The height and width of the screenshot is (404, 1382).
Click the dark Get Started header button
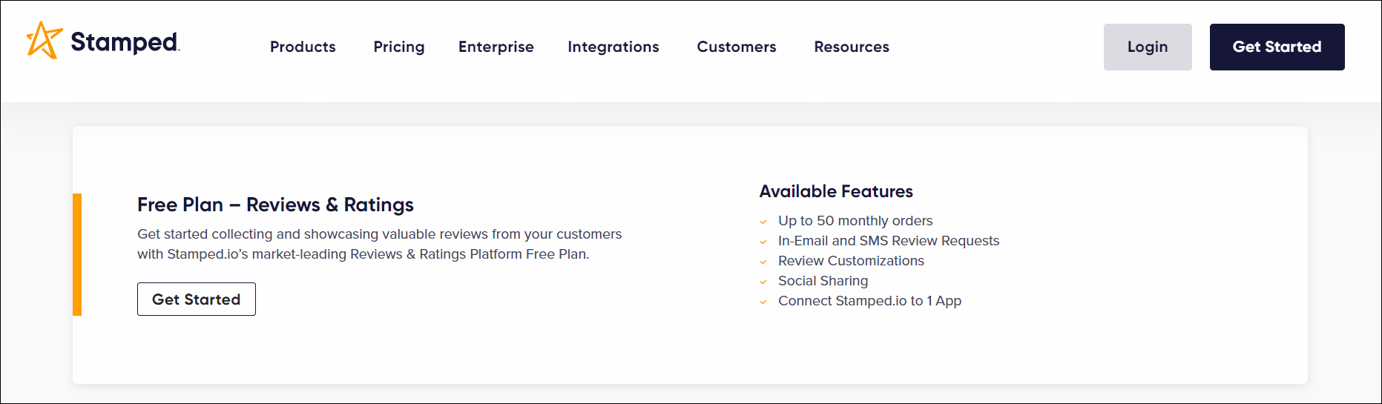coord(1276,47)
